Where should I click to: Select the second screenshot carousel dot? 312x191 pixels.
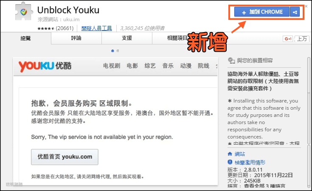(x=118, y=51)
